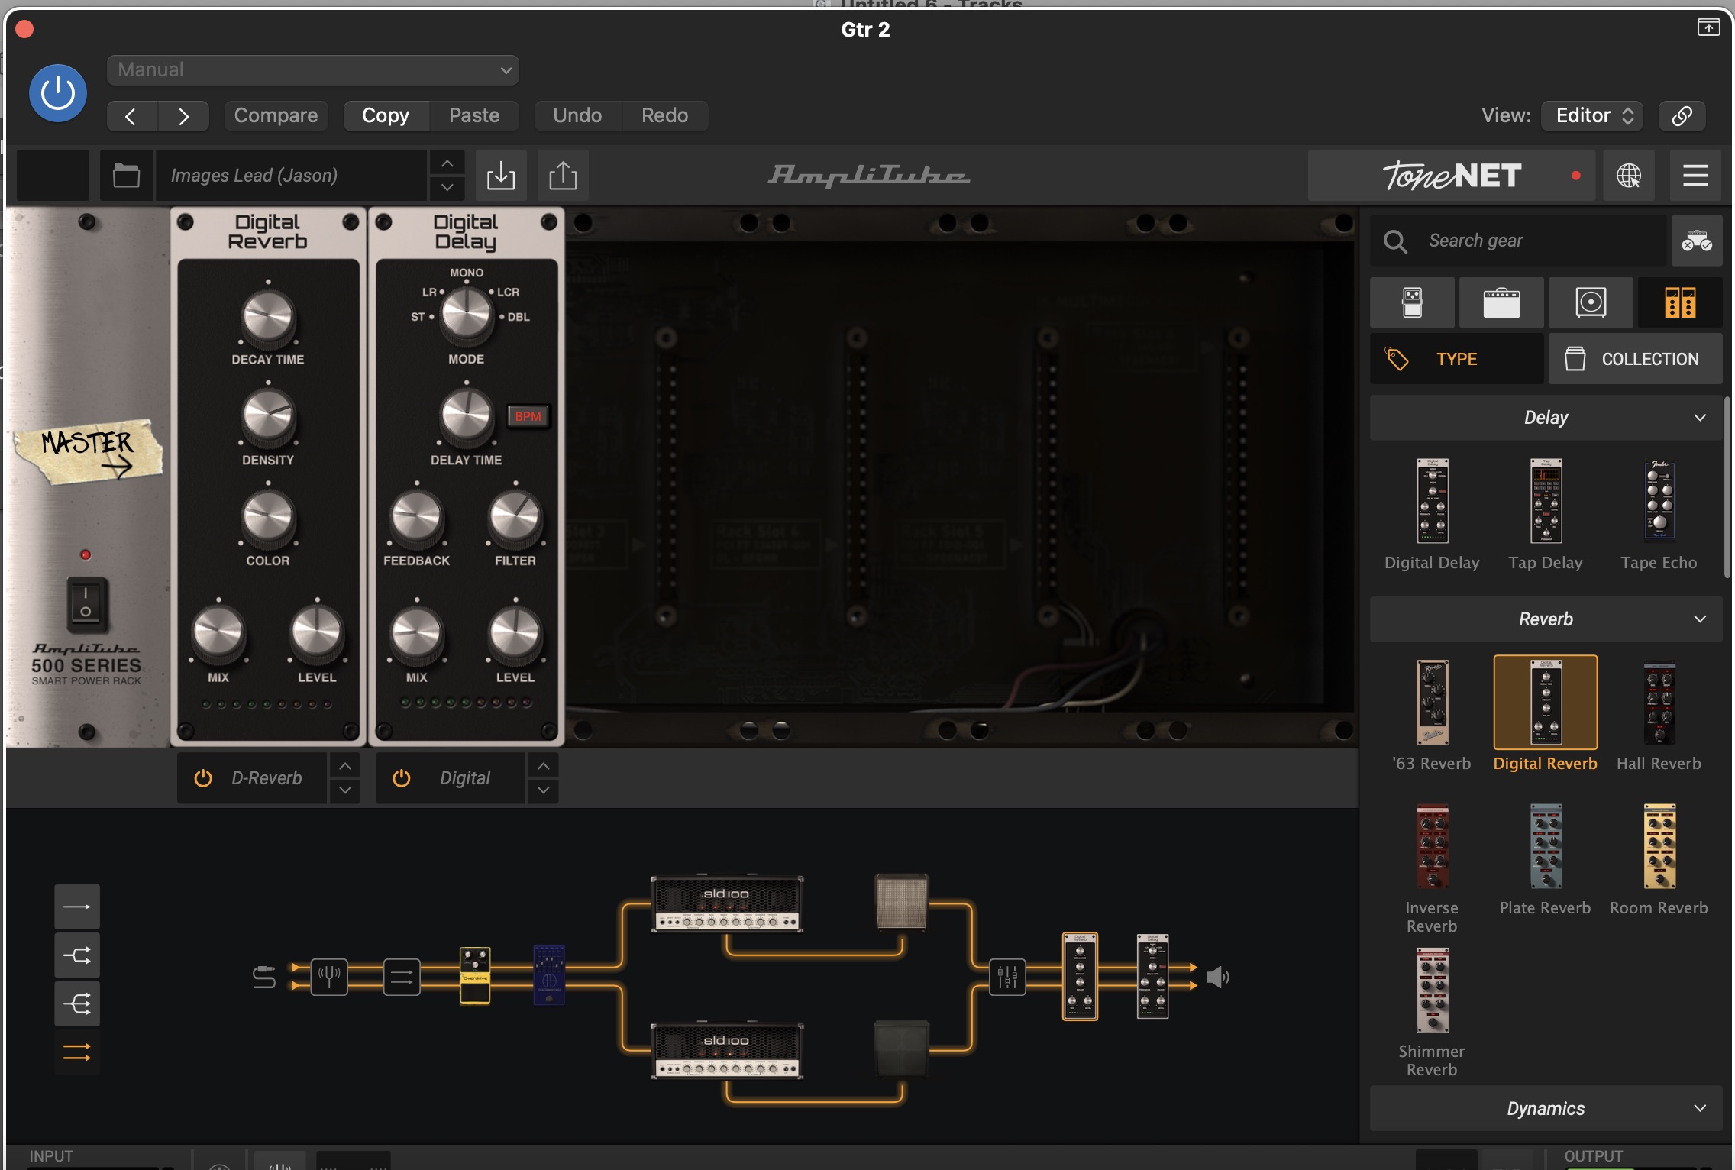Click the Digital Delay MODE selector knob

[x=467, y=314]
